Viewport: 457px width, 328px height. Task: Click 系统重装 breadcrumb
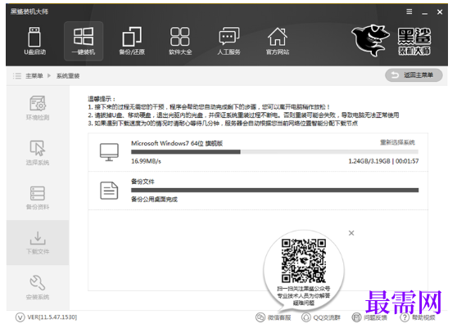click(x=68, y=76)
